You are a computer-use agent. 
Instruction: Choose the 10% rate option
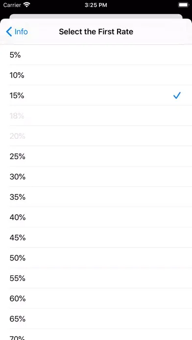pos(96,75)
